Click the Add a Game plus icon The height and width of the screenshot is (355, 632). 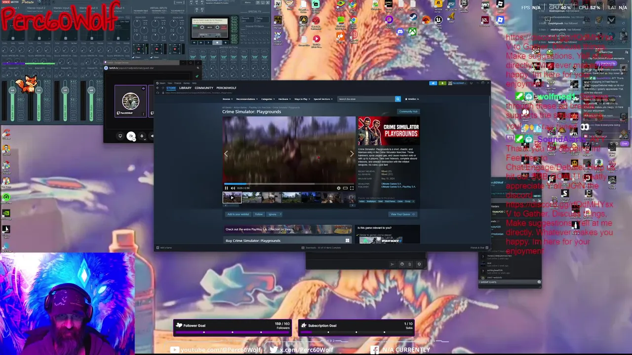[158, 248]
